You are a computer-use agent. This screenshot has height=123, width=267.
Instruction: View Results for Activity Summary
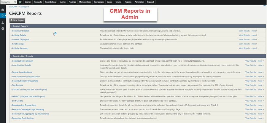244,48
